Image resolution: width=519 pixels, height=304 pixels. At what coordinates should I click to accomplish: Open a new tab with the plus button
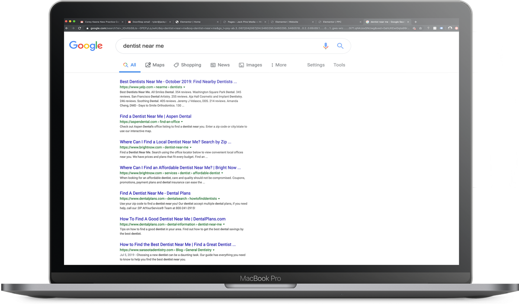click(416, 22)
